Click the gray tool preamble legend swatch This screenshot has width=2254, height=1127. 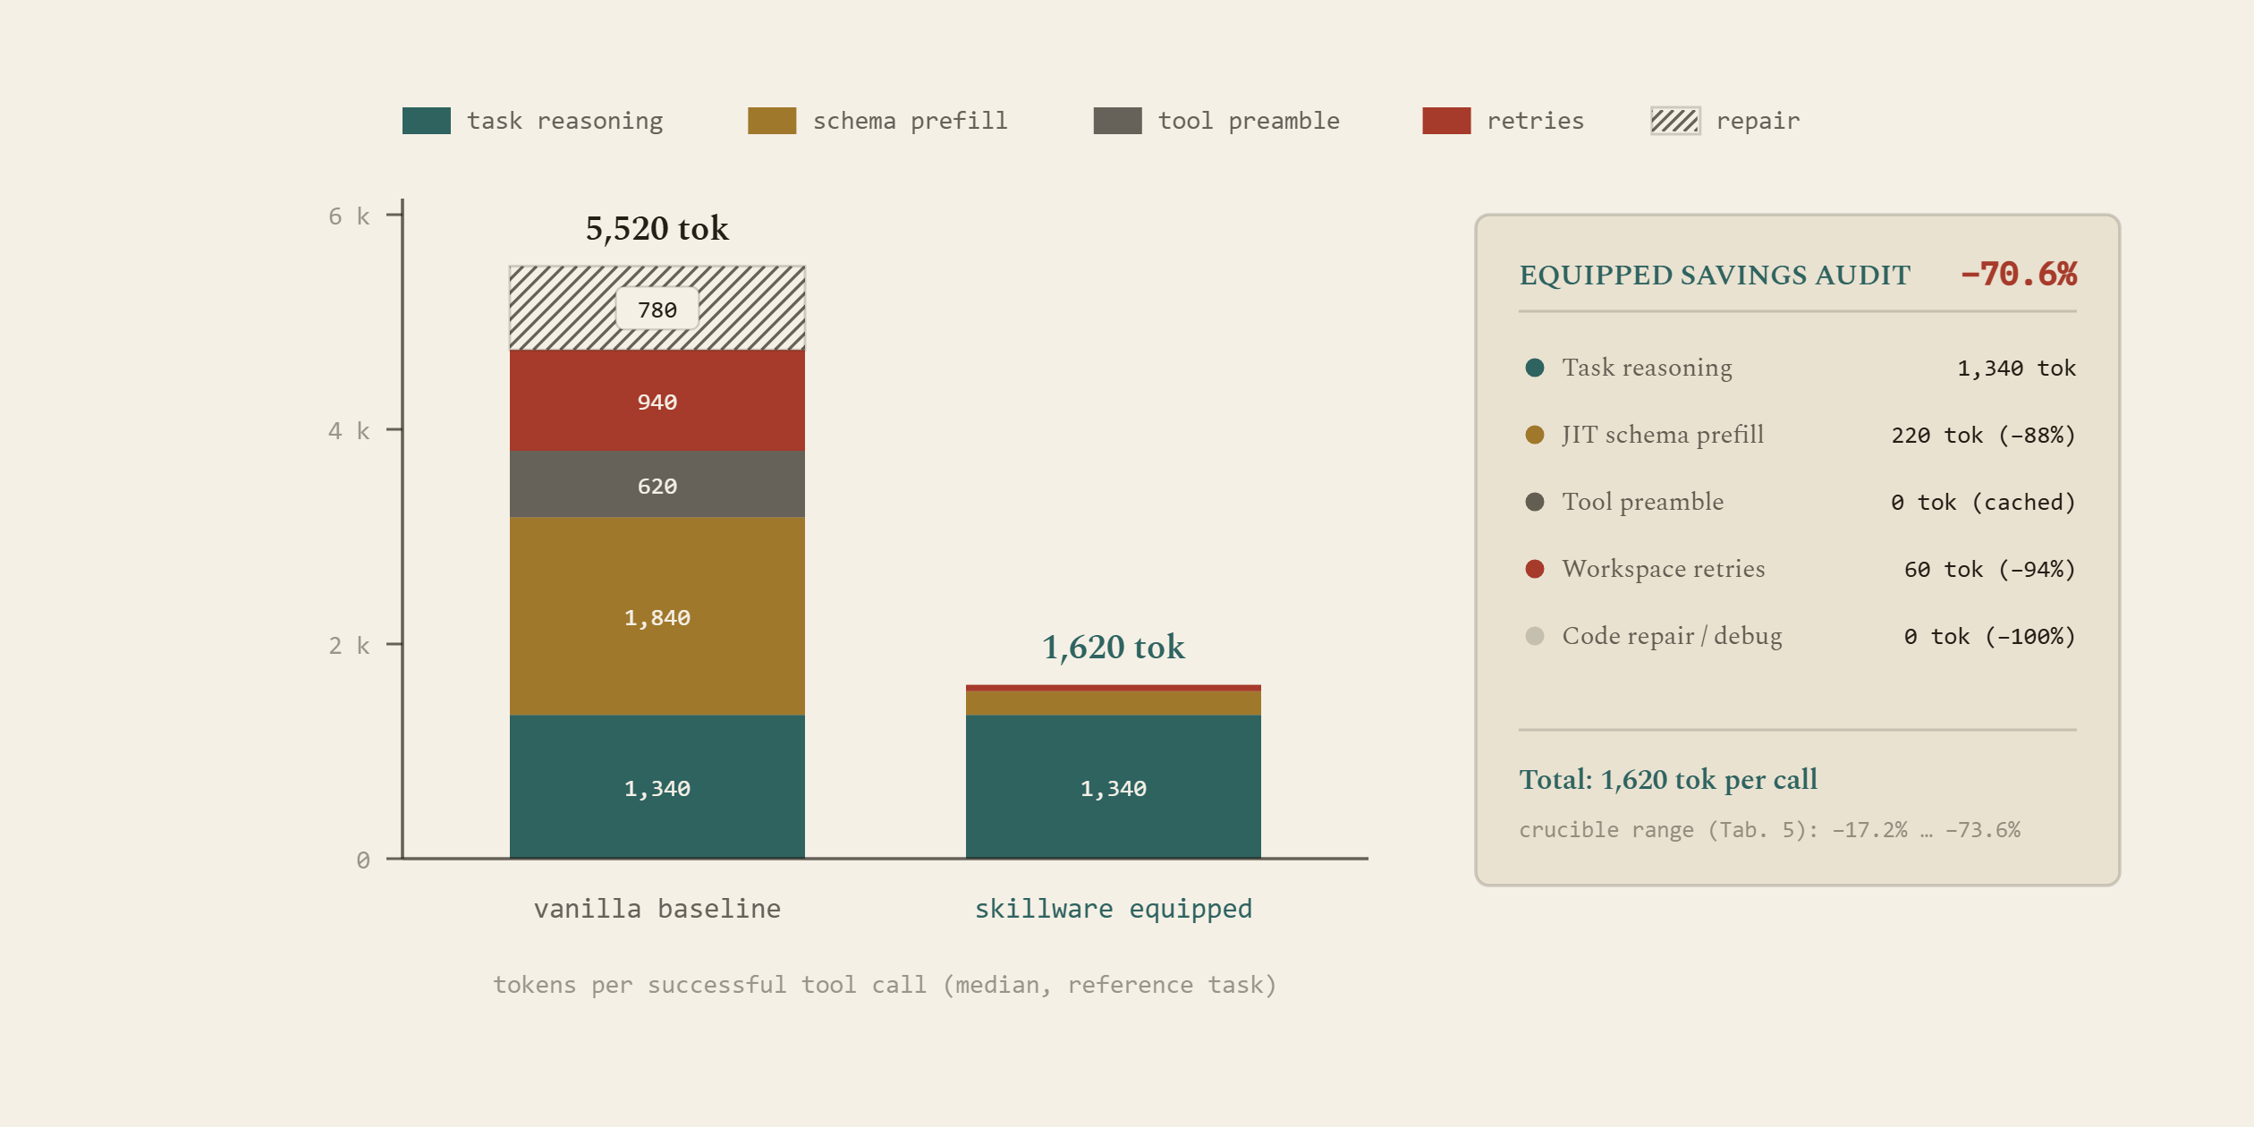click(1117, 121)
